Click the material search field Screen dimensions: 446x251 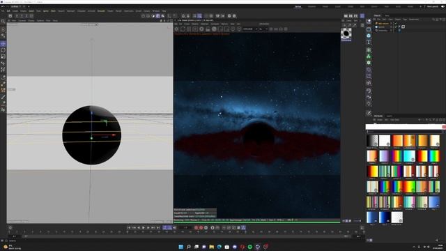(405, 132)
